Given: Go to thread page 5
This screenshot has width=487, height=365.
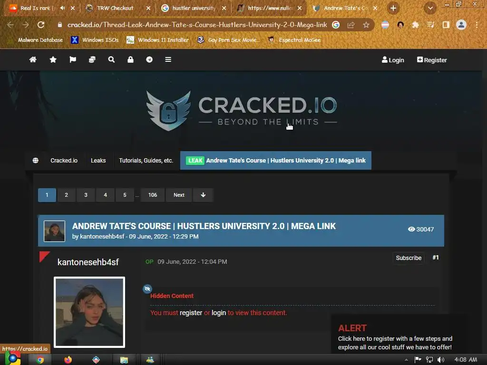Looking at the screenshot, I should click(x=125, y=195).
